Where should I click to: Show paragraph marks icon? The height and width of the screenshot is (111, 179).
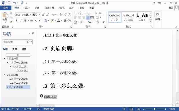[x=104, y=22]
